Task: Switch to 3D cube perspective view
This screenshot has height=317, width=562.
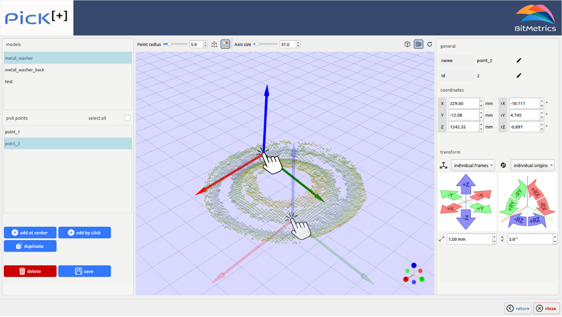Action: coord(407,44)
